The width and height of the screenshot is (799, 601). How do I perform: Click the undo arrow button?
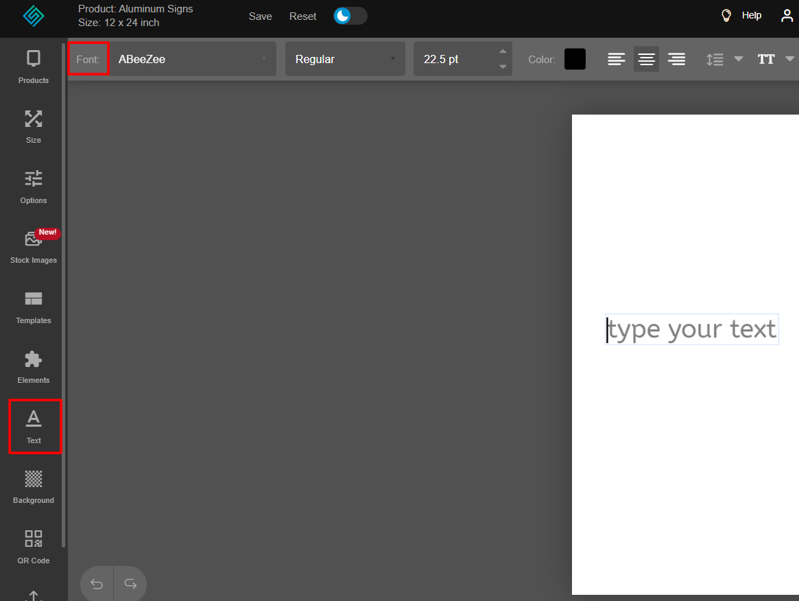(x=97, y=584)
